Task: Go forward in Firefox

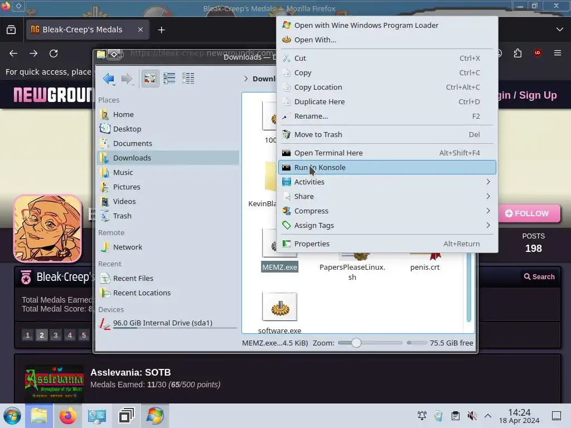Action: point(33,53)
